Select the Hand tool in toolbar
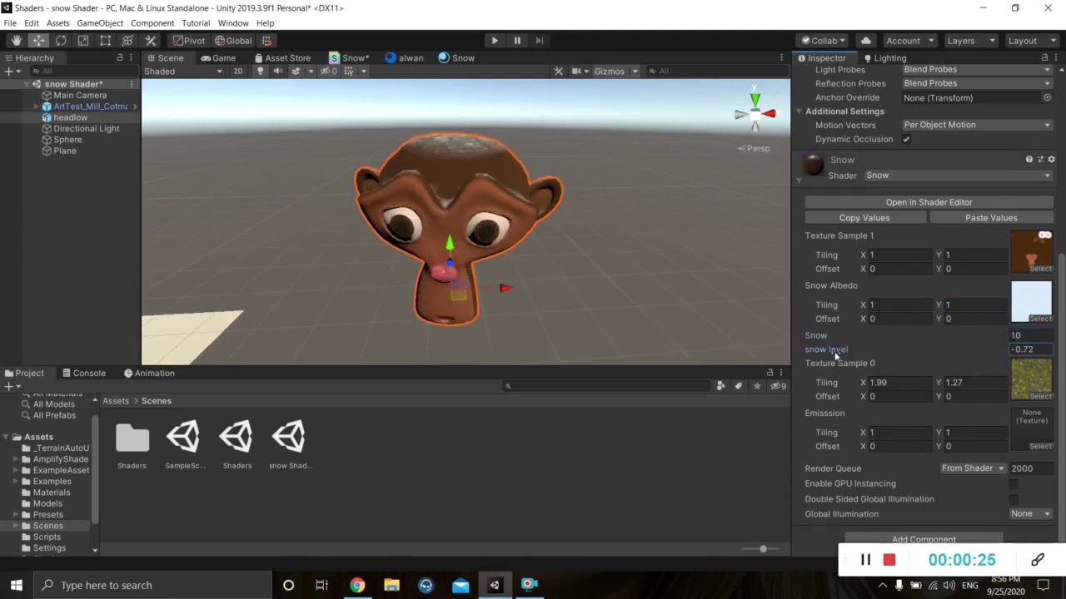The width and height of the screenshot is (1066, 599). pyautogui.click(x=17, y=41)
